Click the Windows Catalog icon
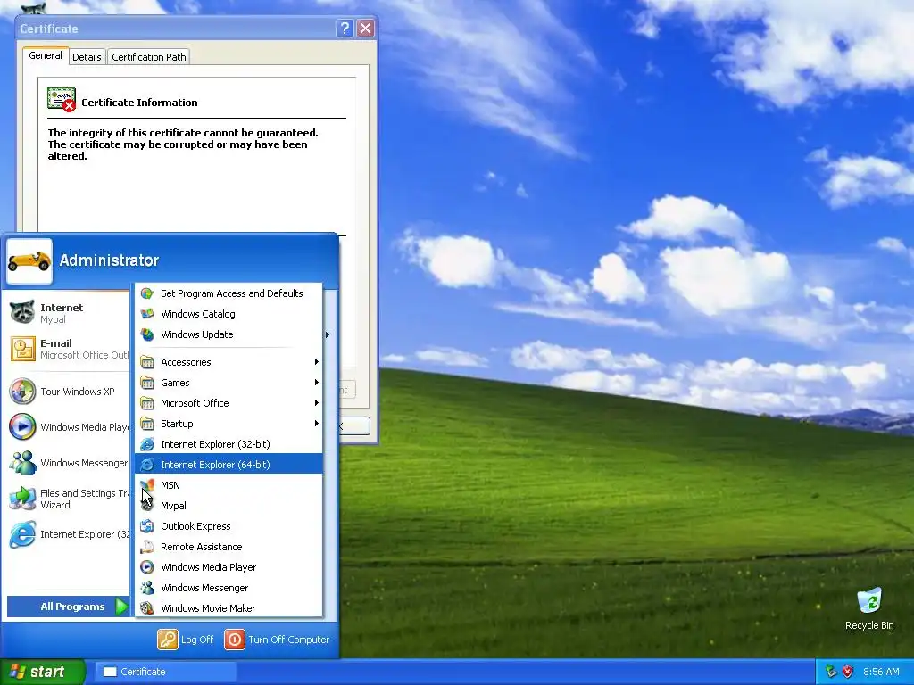The width and height of the screenshot is (914, 685). click(x=147, y=314)
